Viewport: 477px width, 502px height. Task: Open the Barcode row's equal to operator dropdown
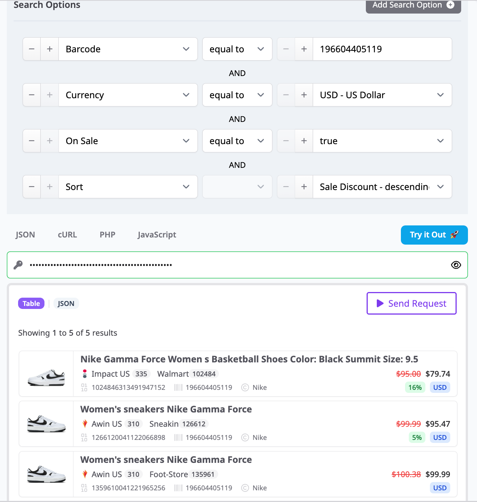click(237, 49)
